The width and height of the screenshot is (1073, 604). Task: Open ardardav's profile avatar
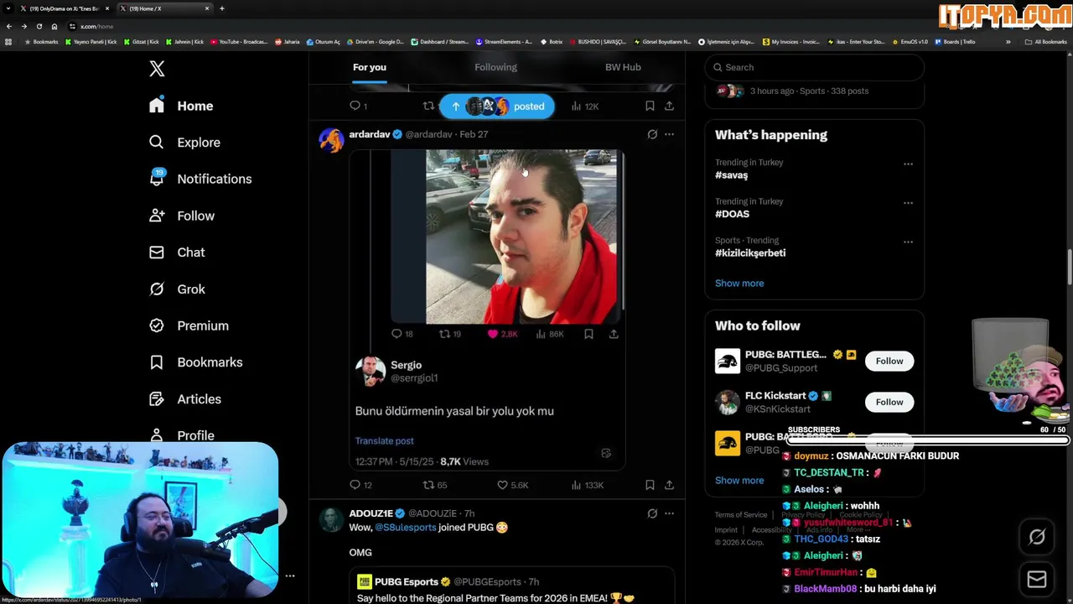(x=332, y=140)
